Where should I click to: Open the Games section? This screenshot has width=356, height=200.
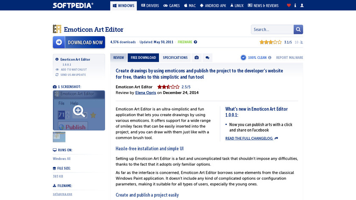[x=172, y=6]
